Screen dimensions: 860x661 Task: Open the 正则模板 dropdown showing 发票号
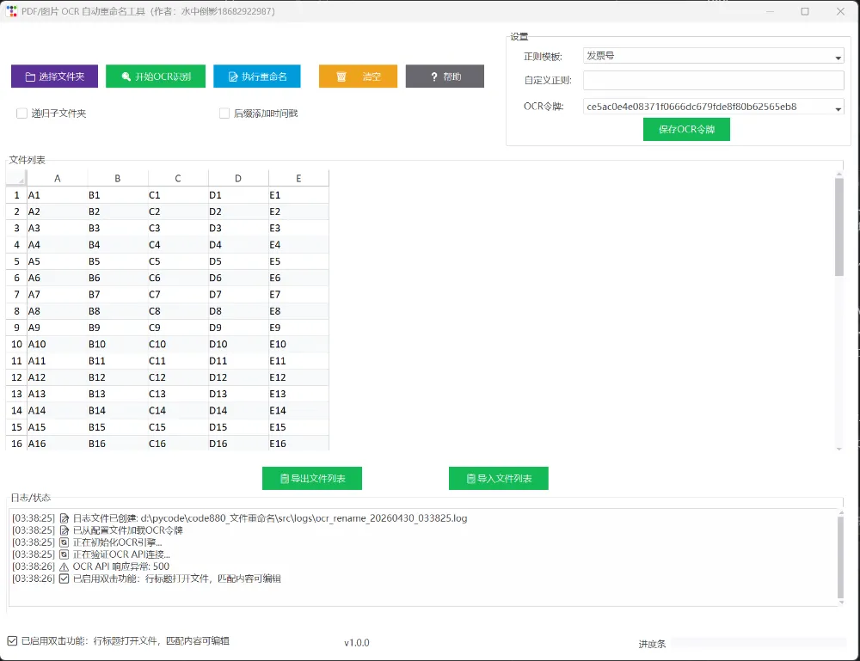tap(713, 56)
